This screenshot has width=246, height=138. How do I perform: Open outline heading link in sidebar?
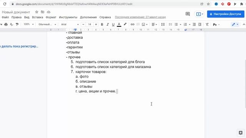pyautogui.click(x=19, y=46)
